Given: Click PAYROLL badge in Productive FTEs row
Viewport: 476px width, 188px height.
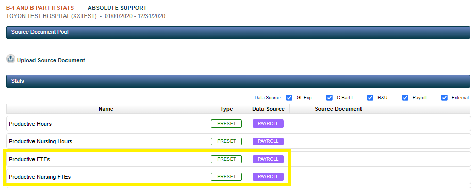Looking at the screenshot, I should pyautogui.click(x=268, y=159).
